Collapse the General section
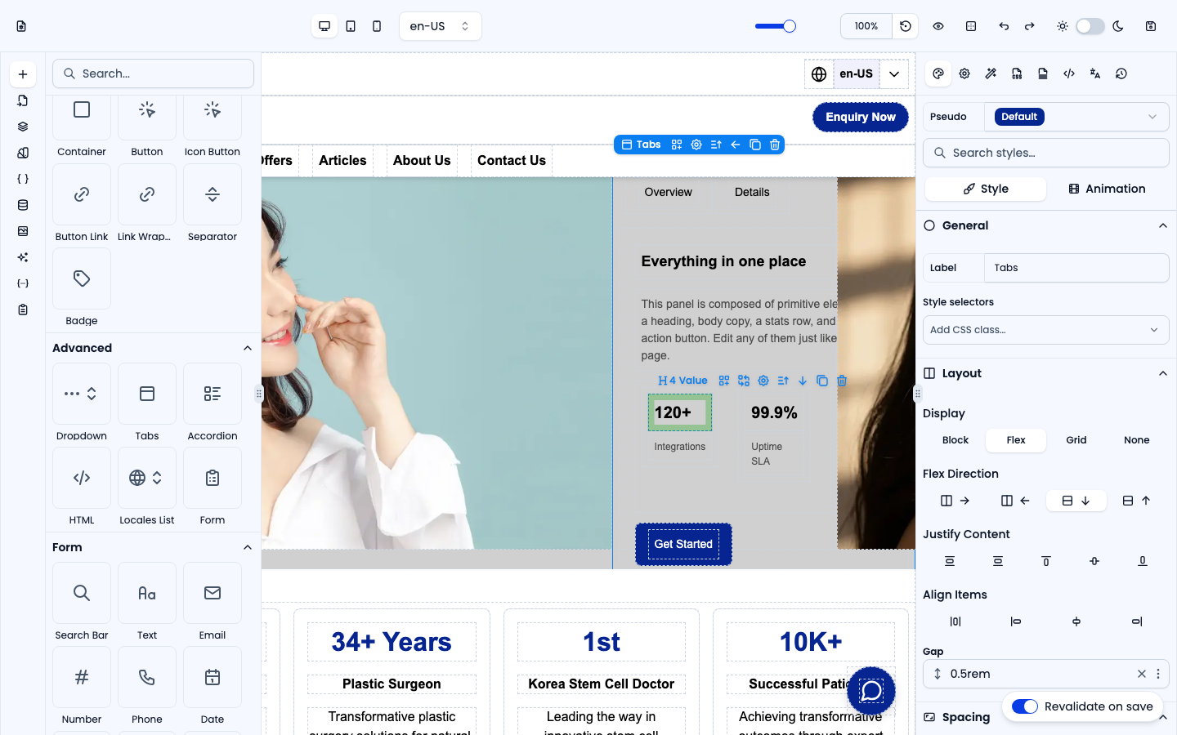Image resolution: width=1177 pixels, height=735 pixels. [1163, 225]
